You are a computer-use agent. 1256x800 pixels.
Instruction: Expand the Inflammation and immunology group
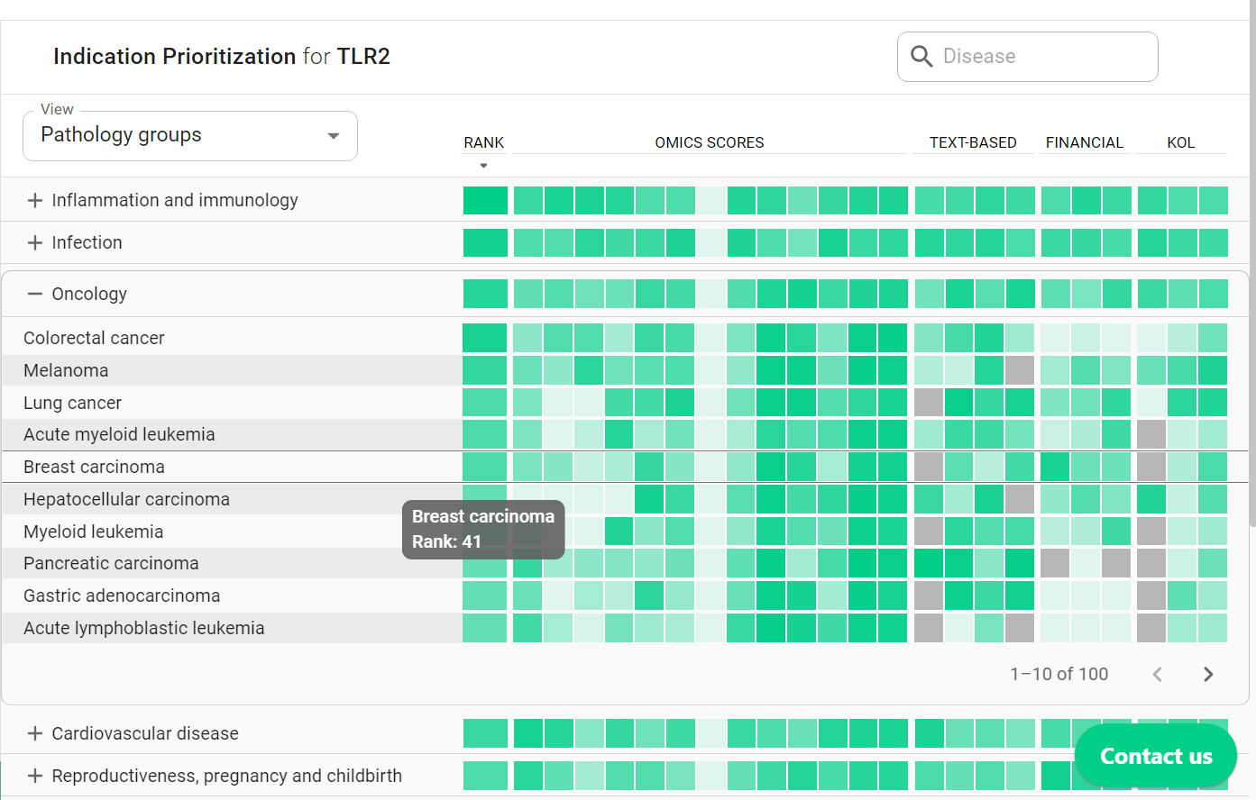tap(34, 200)
